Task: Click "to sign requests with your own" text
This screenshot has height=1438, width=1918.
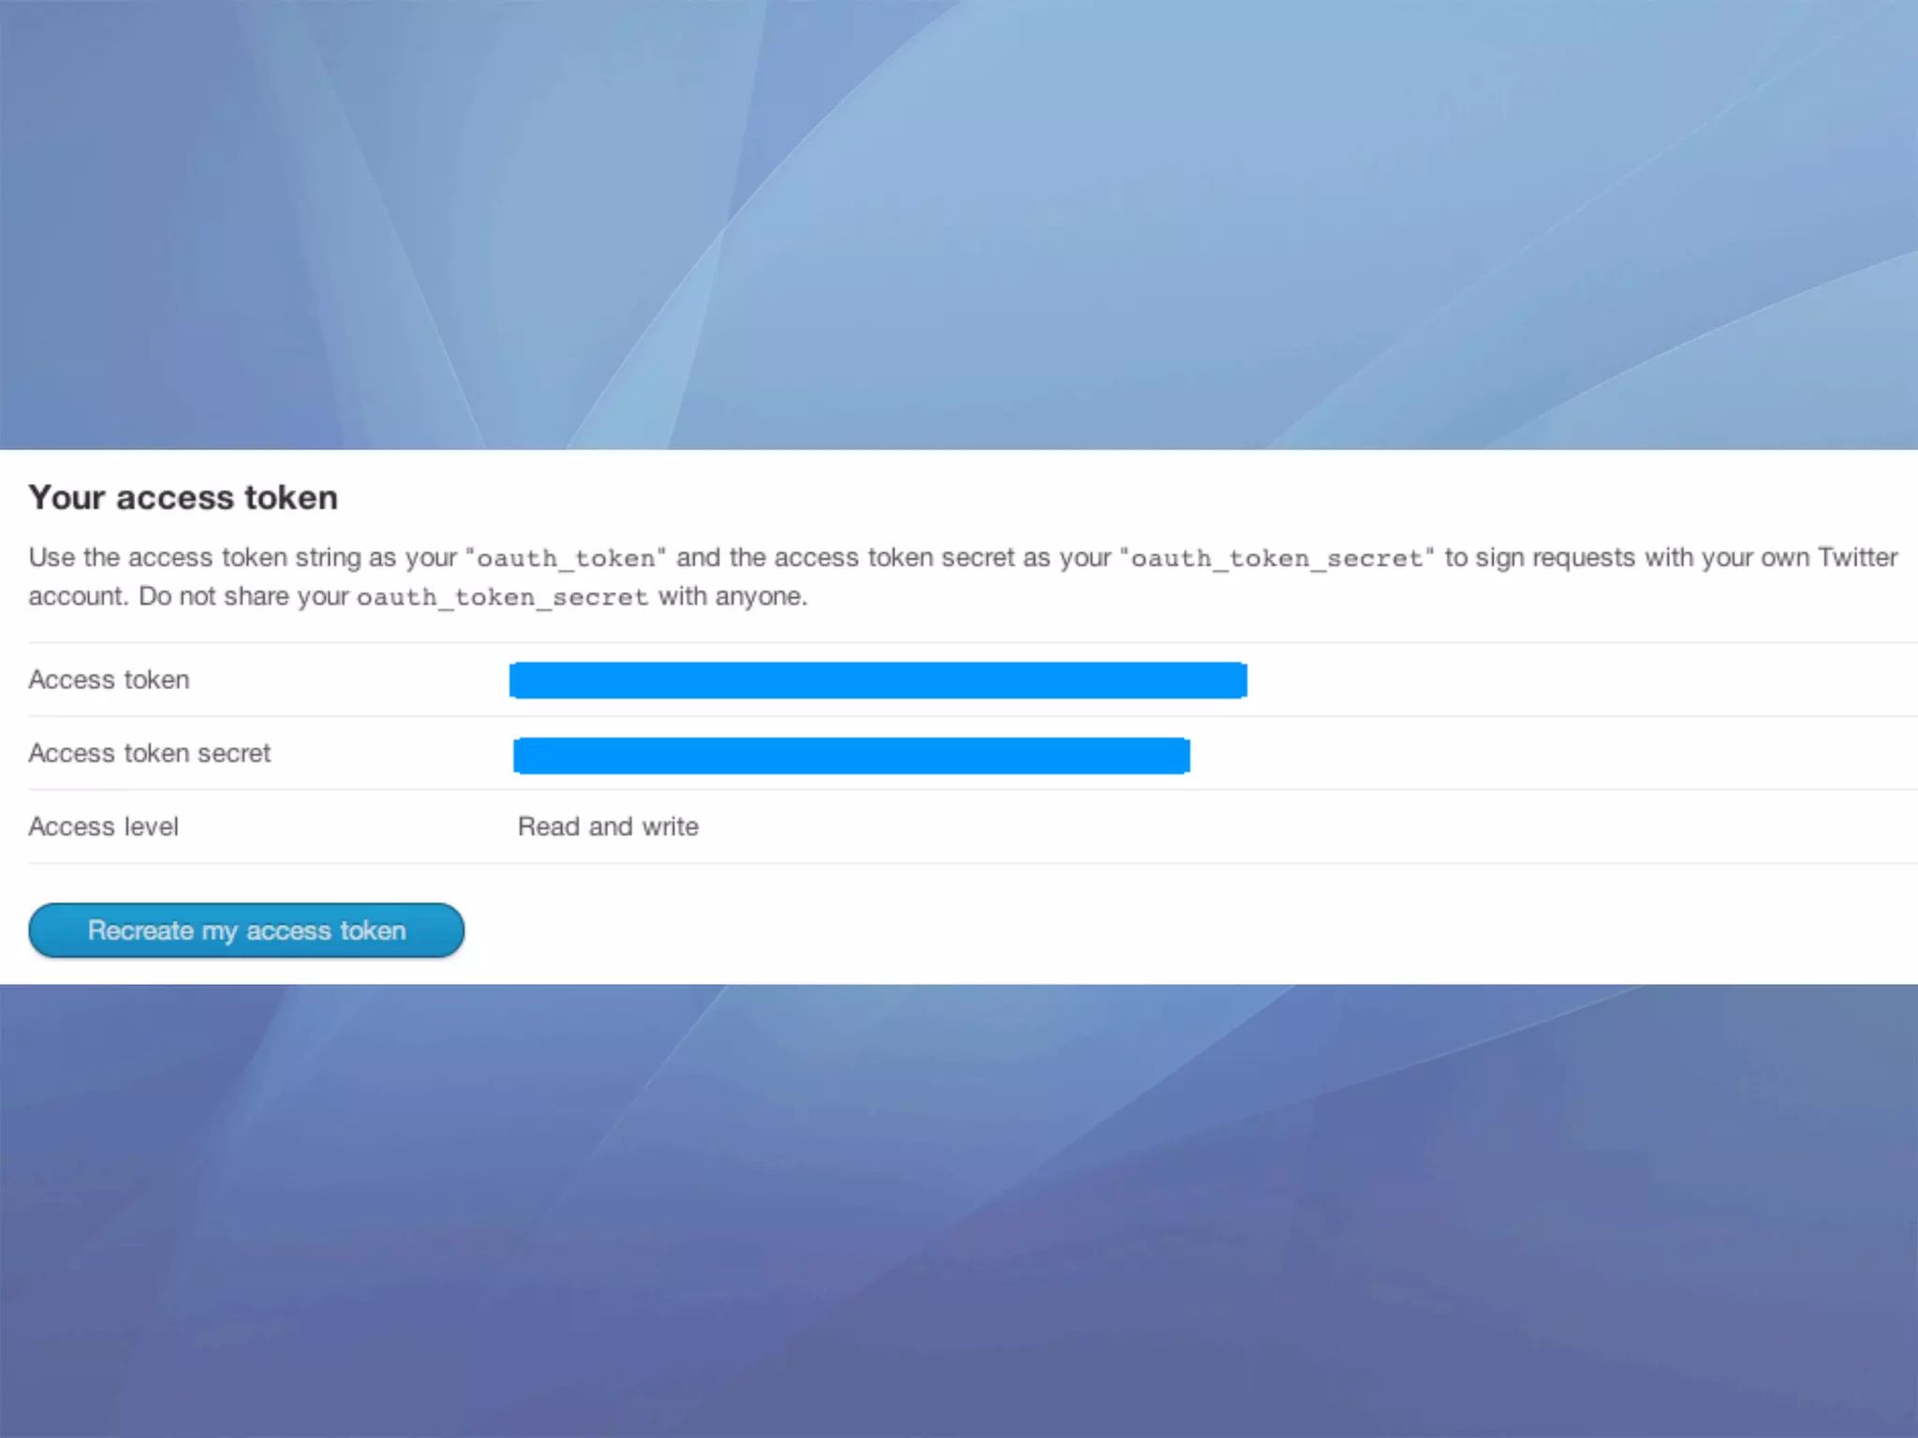Action: pyautogui.click(x=1626, y=558)
